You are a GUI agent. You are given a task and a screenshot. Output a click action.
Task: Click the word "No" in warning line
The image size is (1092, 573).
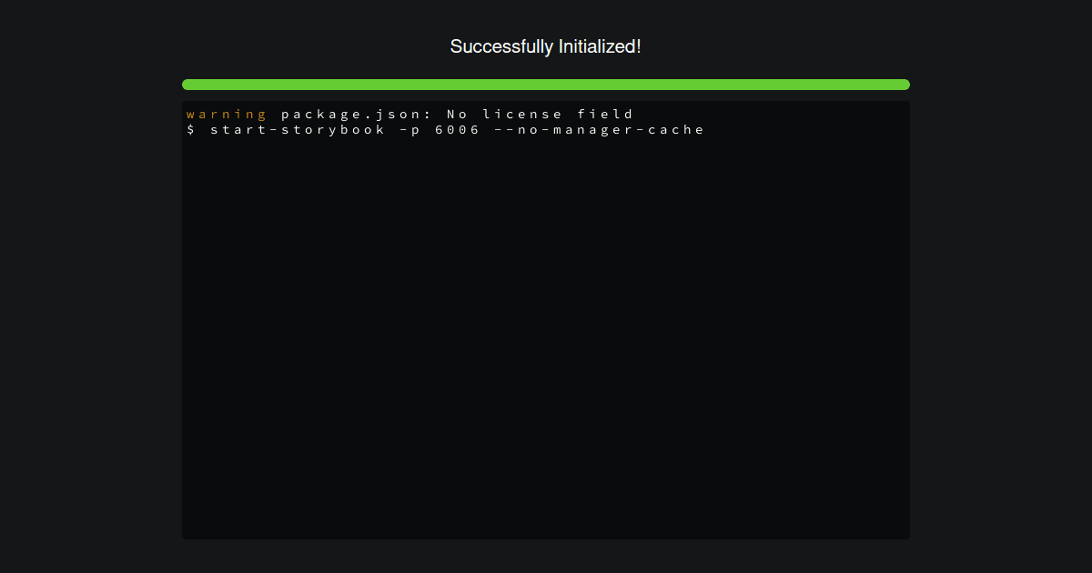(457, 114)
